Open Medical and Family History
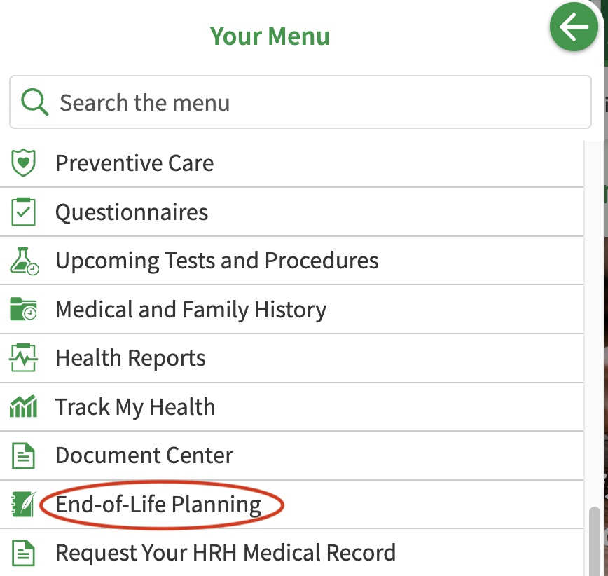The height and width of the screenshot is (576, 608). point(291,310)
